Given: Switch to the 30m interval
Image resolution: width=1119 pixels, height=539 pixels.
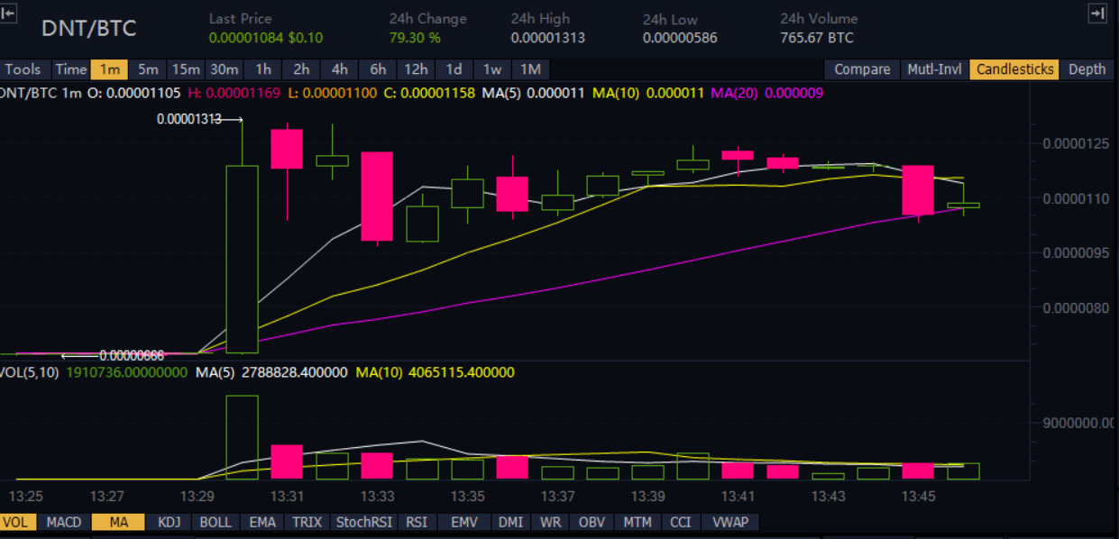Looking at the screenshot, I should (224, 69).
